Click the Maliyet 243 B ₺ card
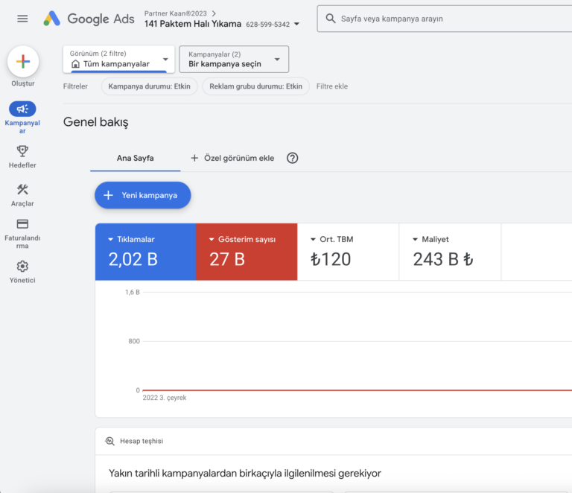 [450, 252]
